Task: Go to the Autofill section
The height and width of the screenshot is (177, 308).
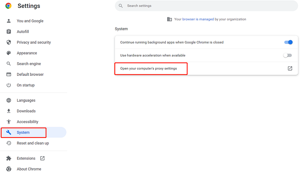Action: coord(23,32)
